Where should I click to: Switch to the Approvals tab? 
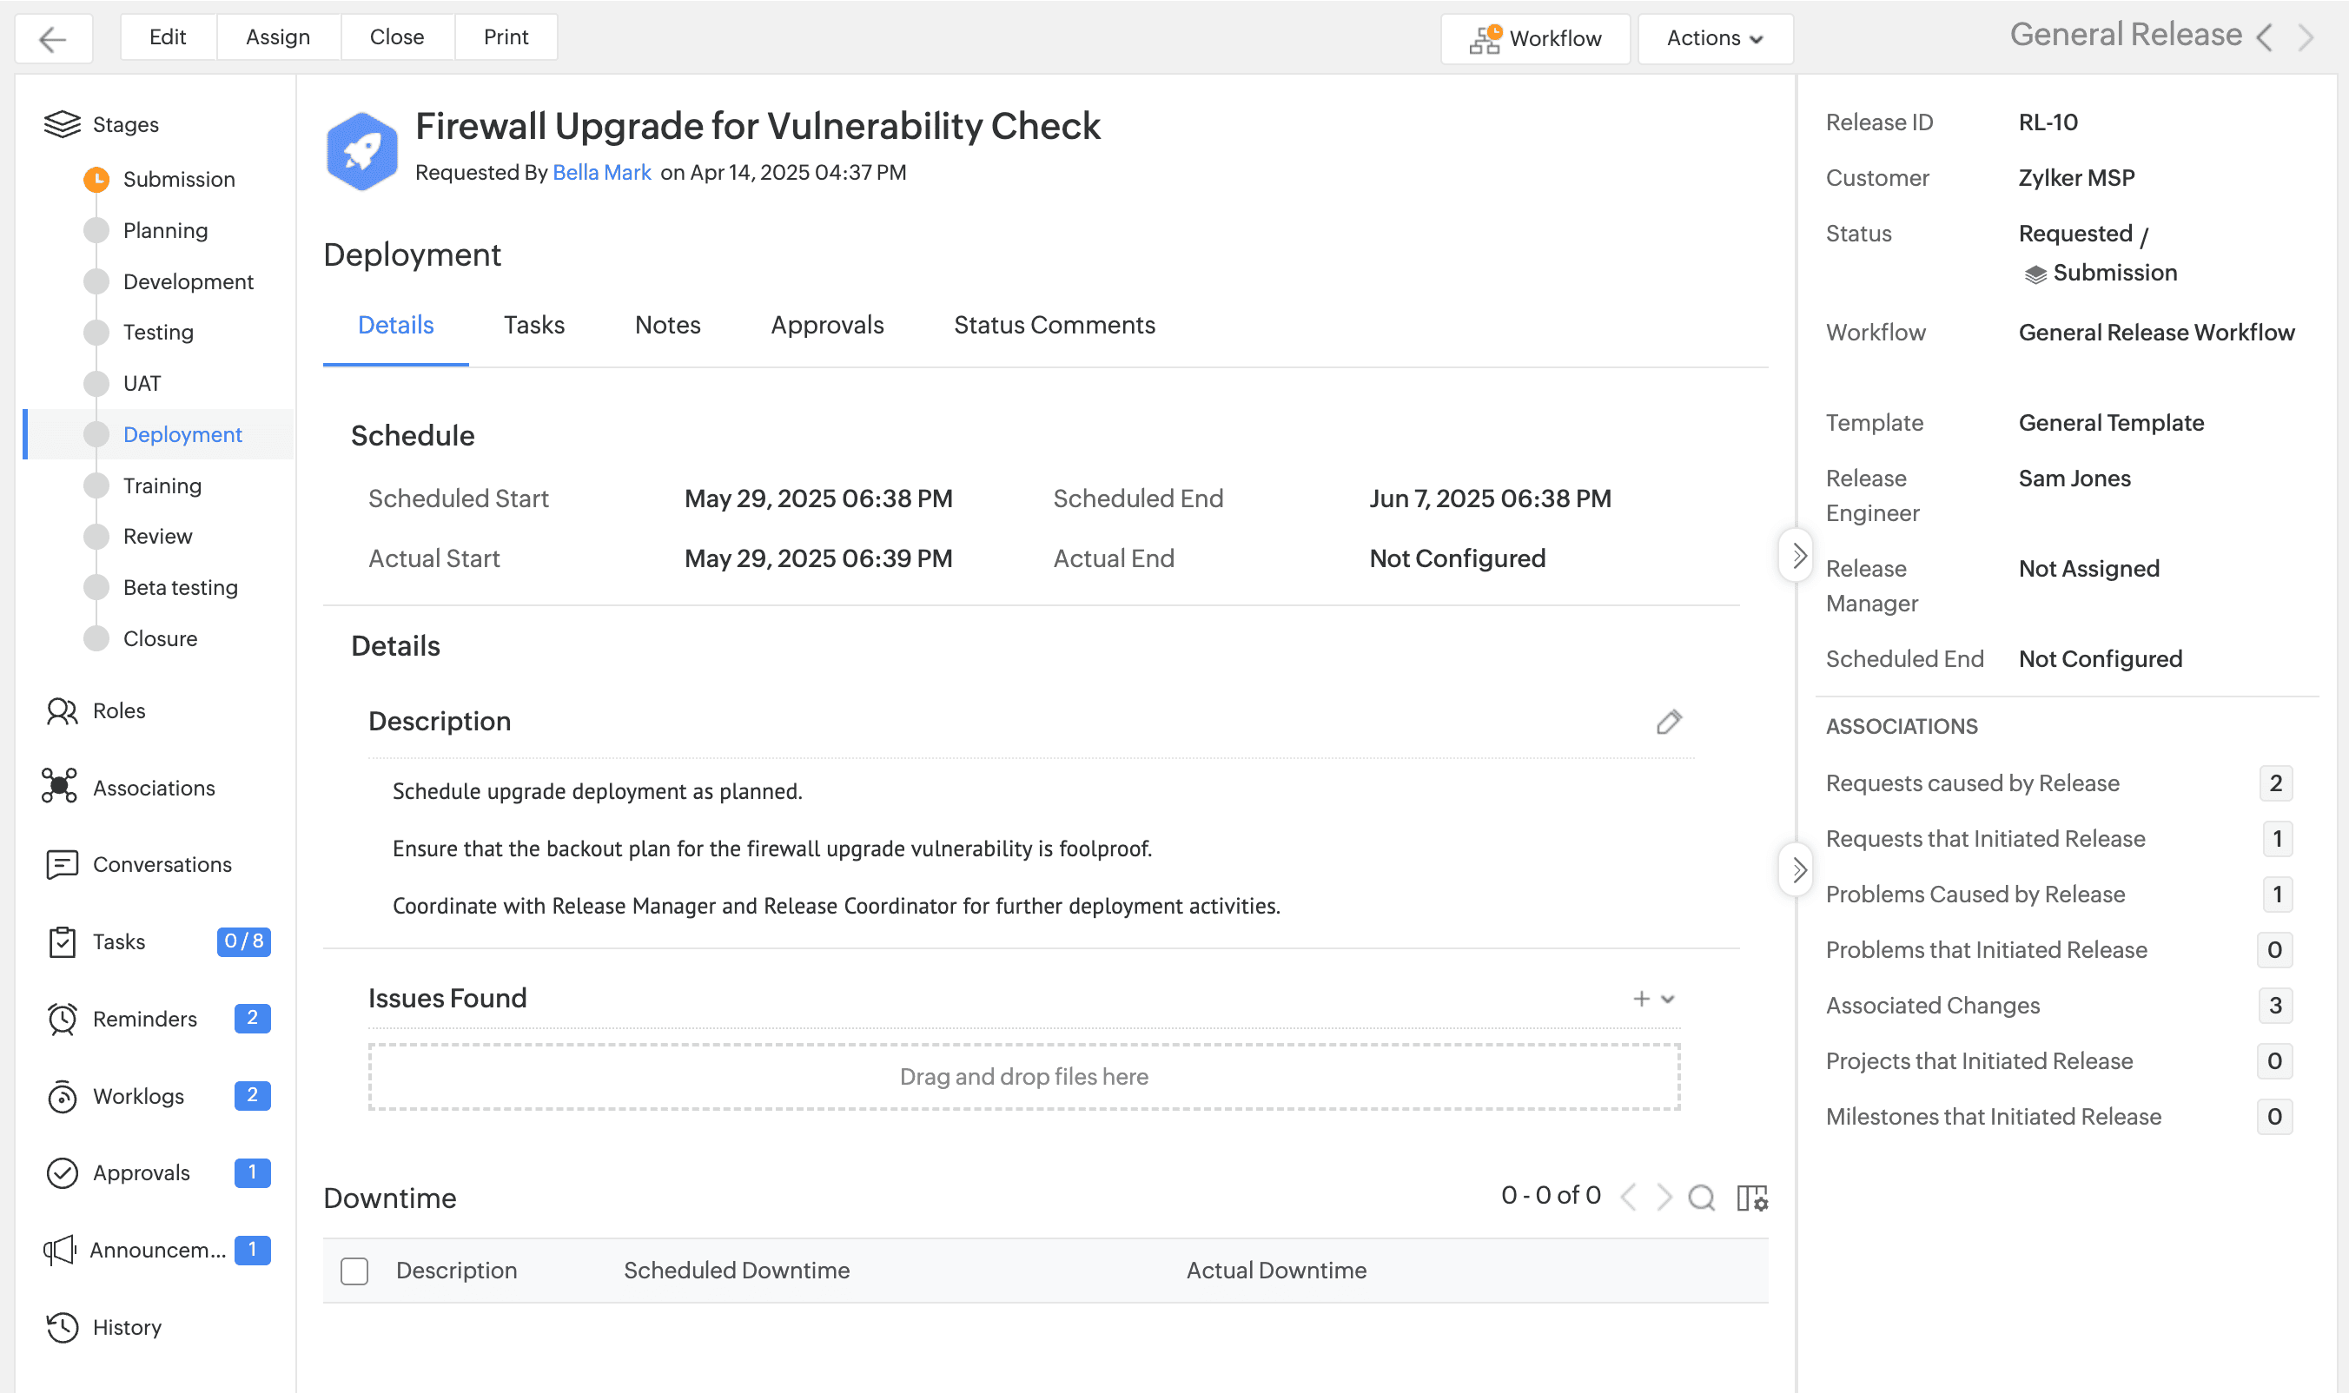826,325
